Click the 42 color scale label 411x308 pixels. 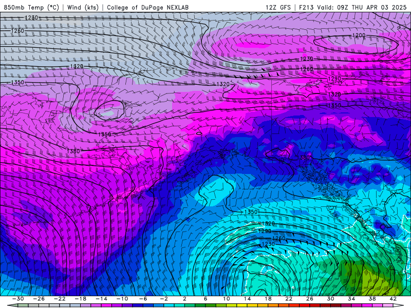393,299
